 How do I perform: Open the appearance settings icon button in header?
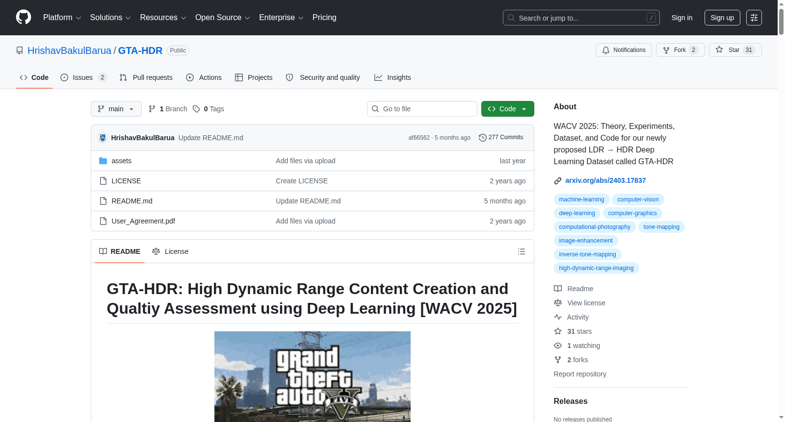[x=754, y=18]
